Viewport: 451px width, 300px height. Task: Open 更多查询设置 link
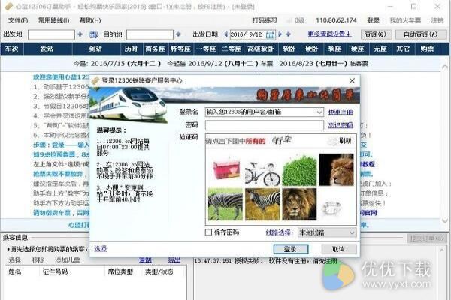[330, 34]
